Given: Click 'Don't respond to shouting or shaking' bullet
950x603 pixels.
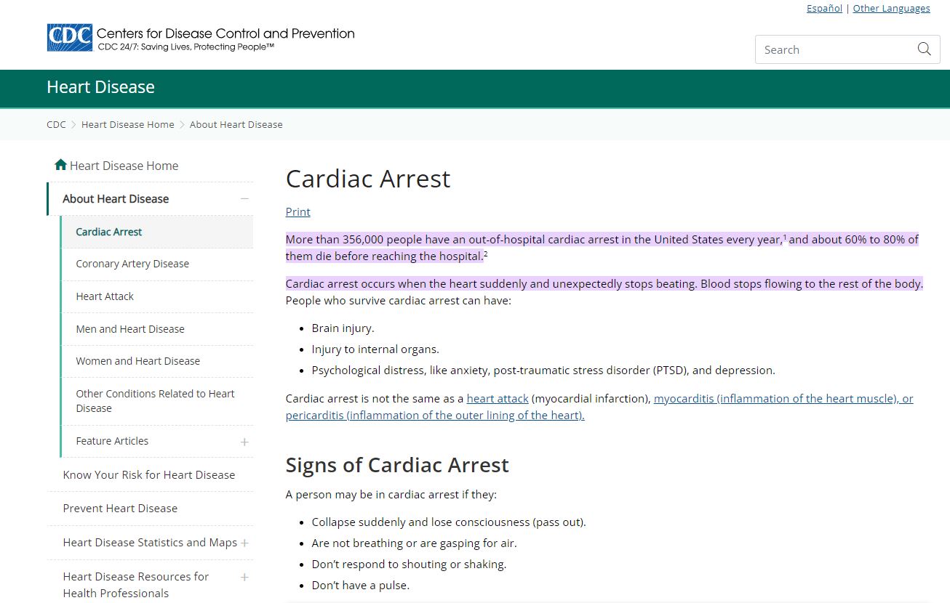Looking at the screenshot, I should point(409,564).
